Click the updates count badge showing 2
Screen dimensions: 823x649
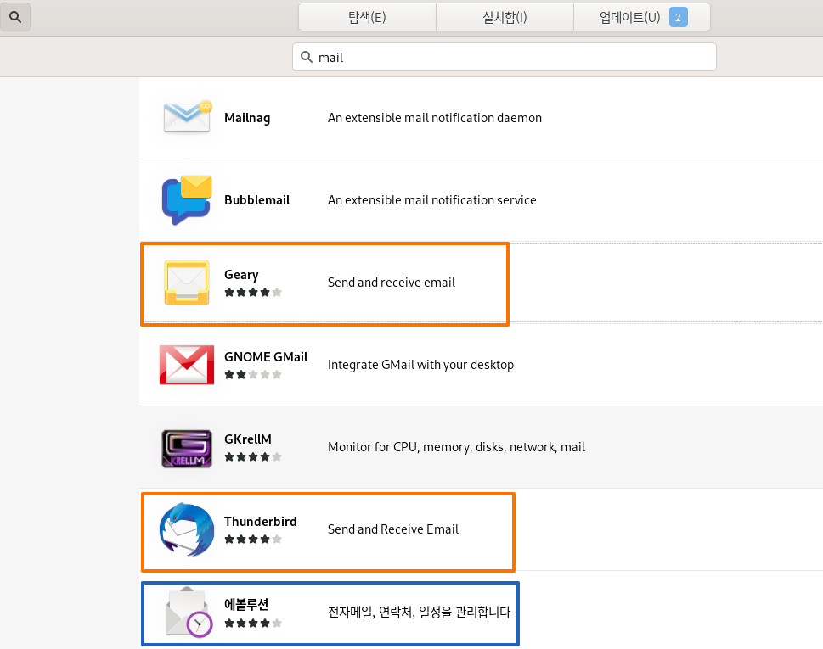[678, 17]
